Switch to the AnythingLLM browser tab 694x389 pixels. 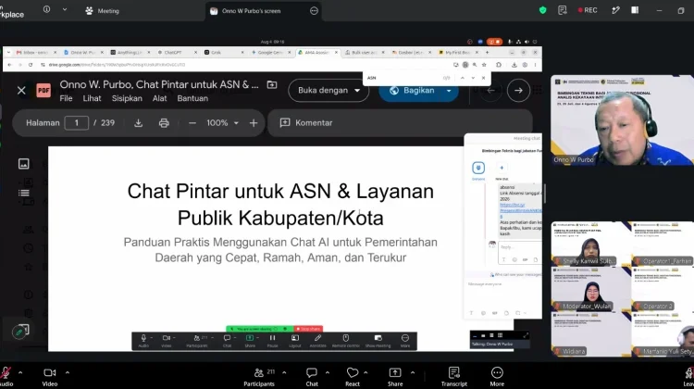tap(130, 52)
